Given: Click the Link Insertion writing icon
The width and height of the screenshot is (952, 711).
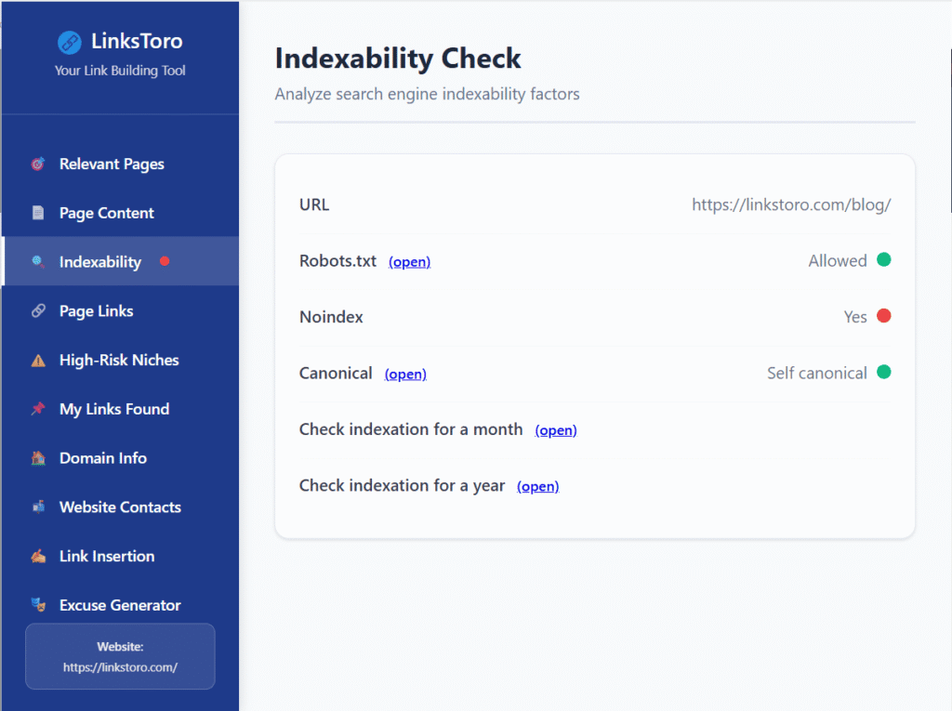Looking at the screenshot, I should point(38,557).
